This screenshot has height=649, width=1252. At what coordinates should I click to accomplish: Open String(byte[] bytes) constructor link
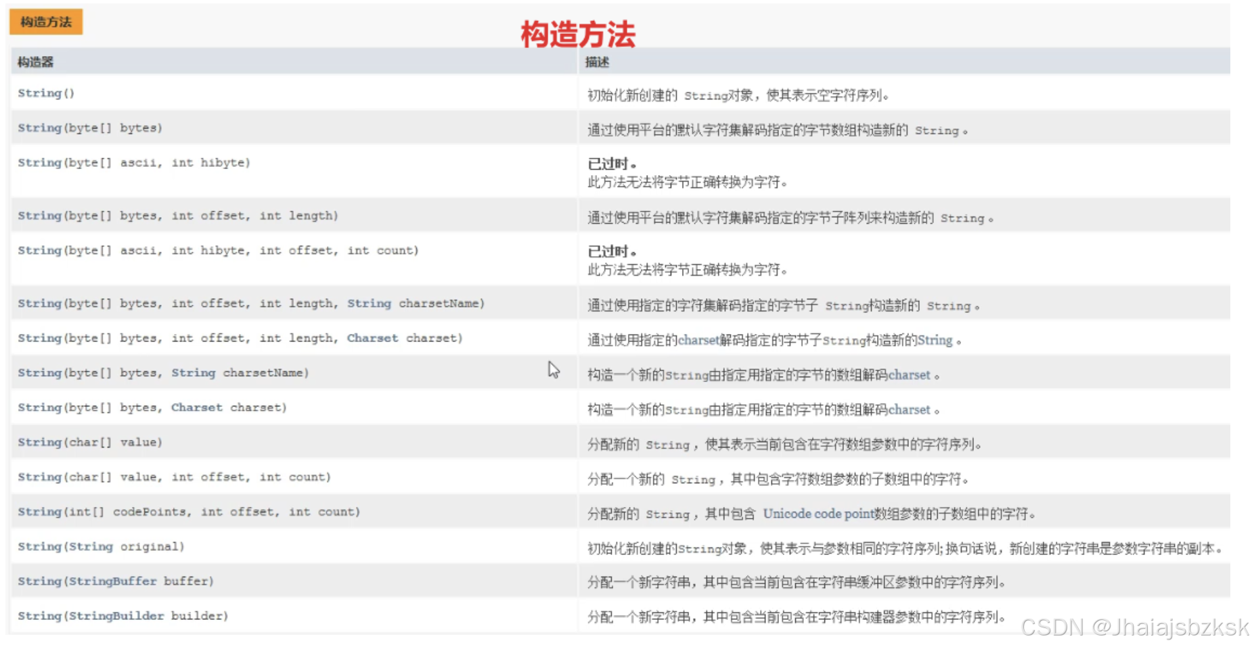90,128
